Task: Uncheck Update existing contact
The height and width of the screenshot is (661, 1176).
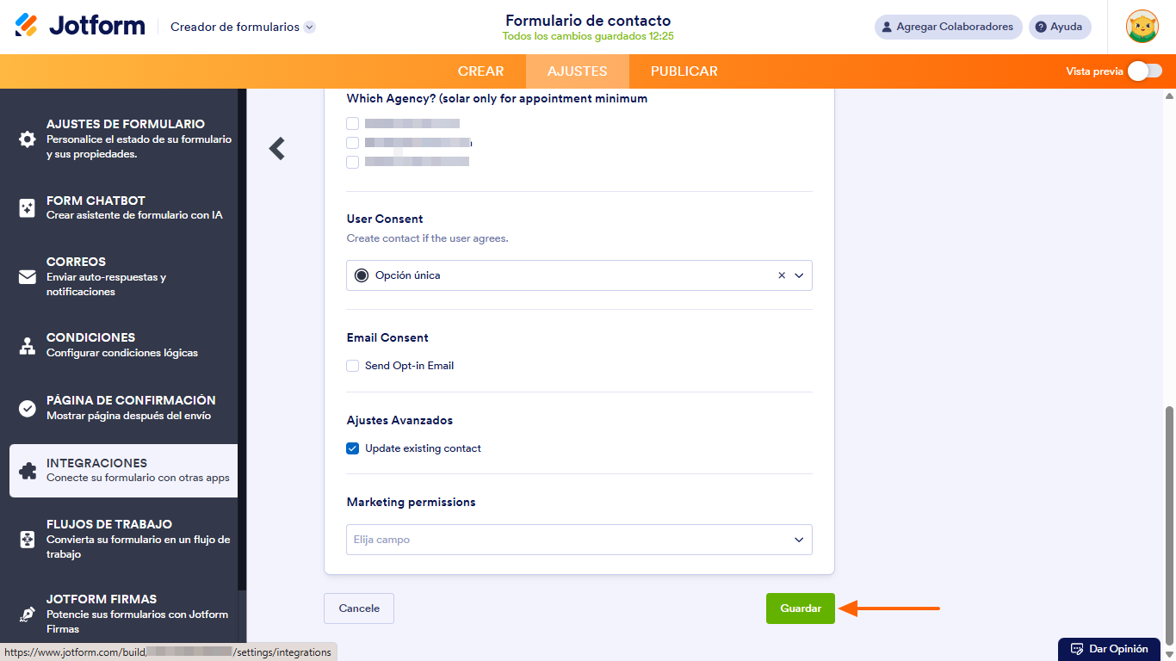Action: click(353, 448)
